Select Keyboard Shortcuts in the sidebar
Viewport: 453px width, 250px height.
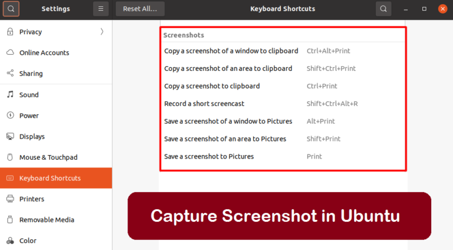tap(50, 178)
